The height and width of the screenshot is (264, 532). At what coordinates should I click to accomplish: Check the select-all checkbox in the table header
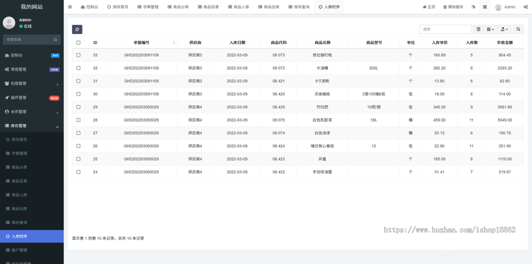click(78, 42)
